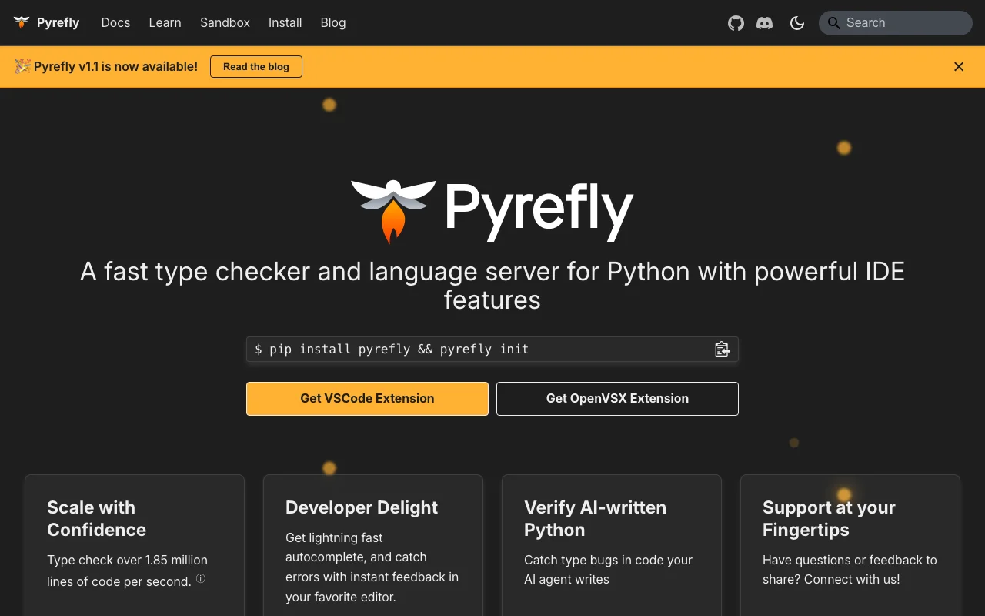Click the Pyrefly brand name text

click(x=58, y=22)
